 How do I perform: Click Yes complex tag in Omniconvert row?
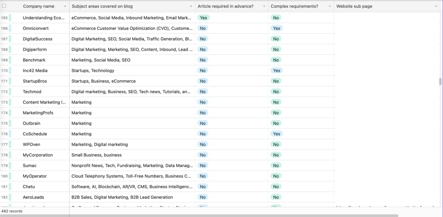coord(276,28)
